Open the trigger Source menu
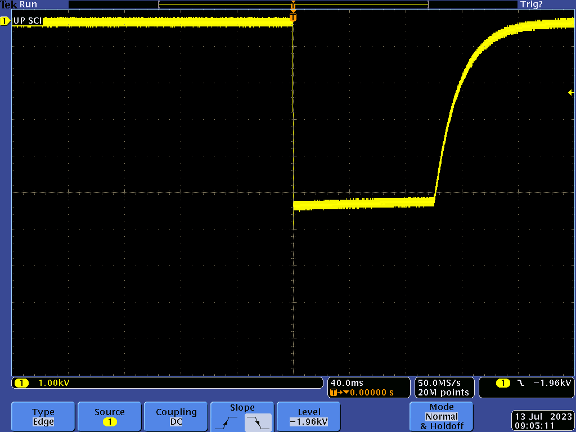576x432 pixels. click(x=110, y=417)
